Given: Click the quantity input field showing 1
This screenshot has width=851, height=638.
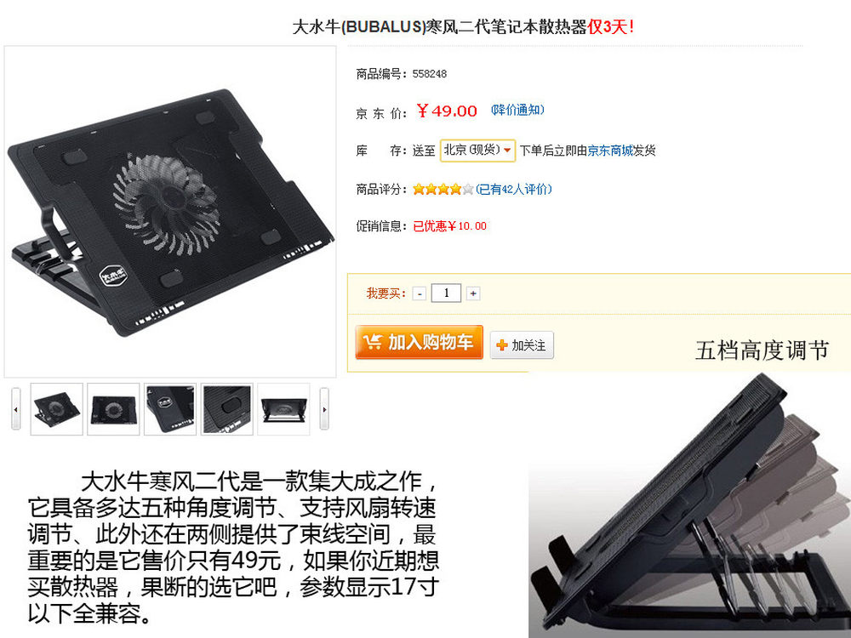Looking at the screenshot, I should coord(446,293).
